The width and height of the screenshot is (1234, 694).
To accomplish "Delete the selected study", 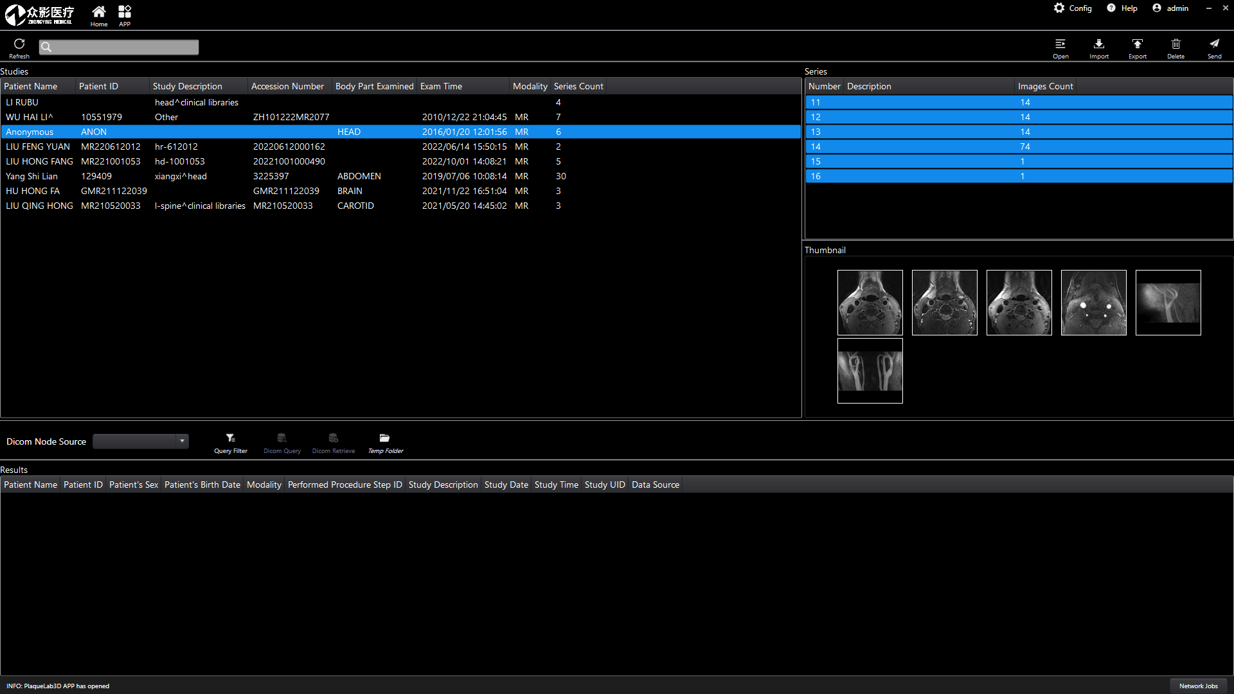I will coord(1176,48).
